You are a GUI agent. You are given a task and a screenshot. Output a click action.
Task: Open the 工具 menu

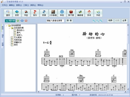click(26, 5)
